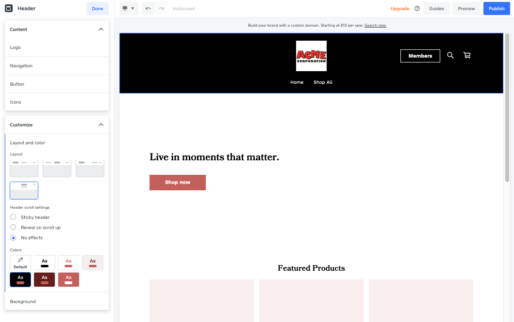514x322 pixels.
Task: Click the preview vertical scrollbar
Action: point(507,108)
